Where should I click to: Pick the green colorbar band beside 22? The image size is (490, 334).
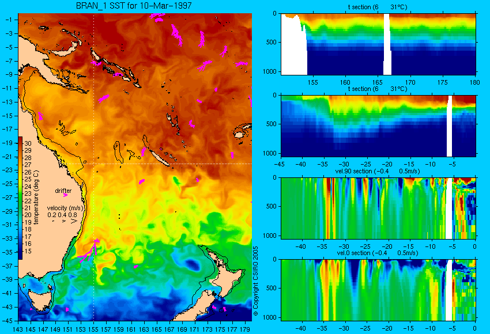[20, 201]
